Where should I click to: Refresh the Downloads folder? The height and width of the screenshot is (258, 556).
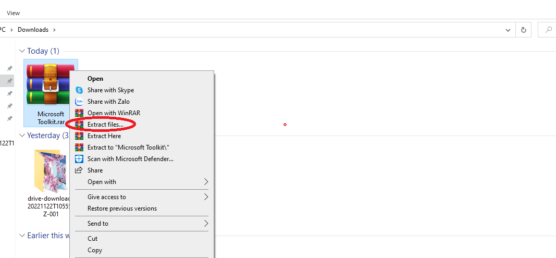tap(523, 30)
